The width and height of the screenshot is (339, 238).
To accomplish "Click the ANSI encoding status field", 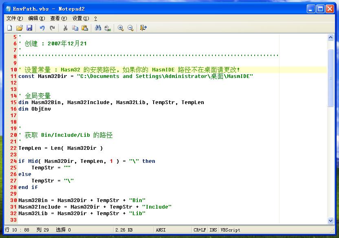I will point(172,230).
